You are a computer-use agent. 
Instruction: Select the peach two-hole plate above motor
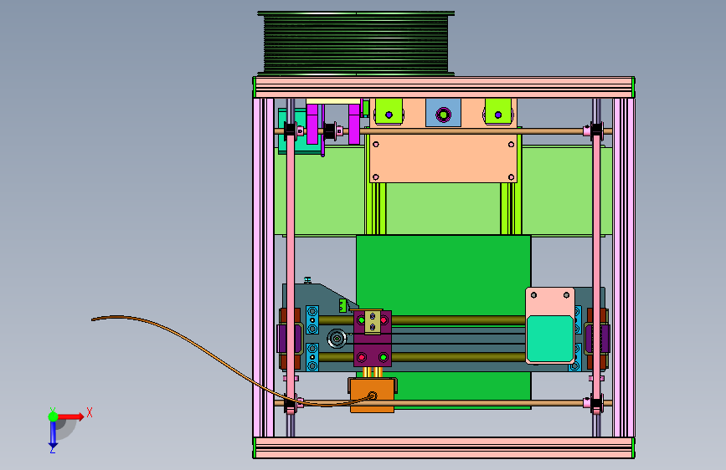click(550, 302)
